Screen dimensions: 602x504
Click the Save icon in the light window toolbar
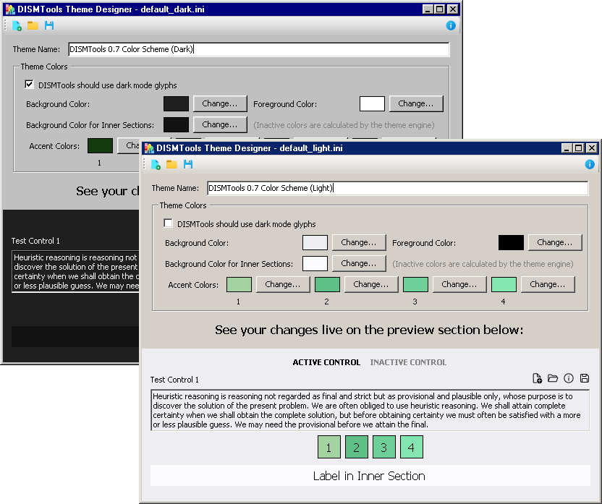pos(188,165)
